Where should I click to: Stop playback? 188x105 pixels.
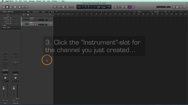(63, 7)
